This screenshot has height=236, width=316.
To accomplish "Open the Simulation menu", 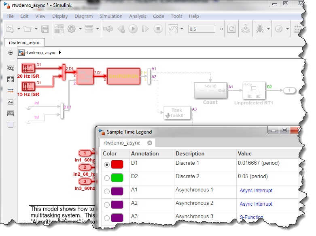I will (x=111, y=16).
